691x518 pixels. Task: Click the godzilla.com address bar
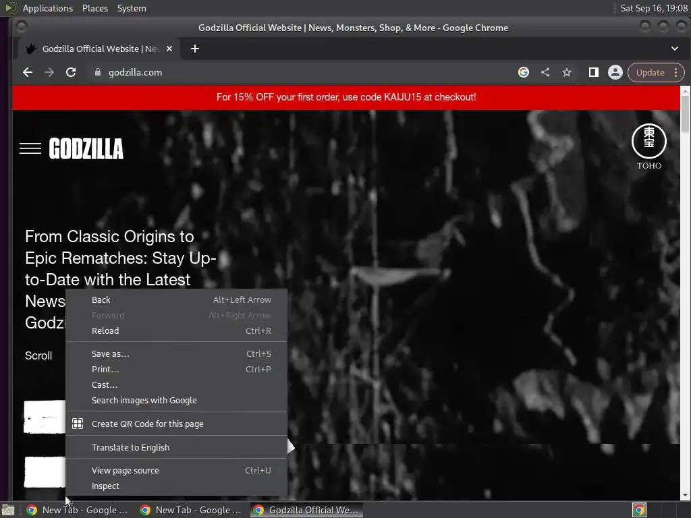304,72
